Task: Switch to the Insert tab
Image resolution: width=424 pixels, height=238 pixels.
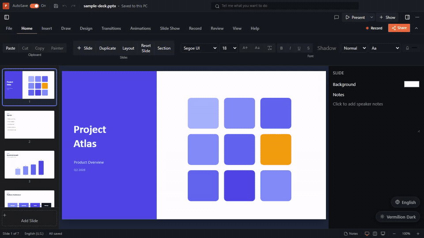Action: (47, 28)
